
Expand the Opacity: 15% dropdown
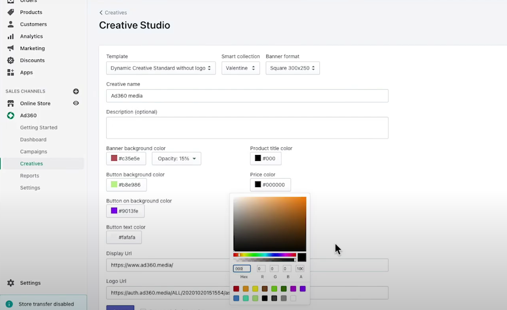coord(176,158)
